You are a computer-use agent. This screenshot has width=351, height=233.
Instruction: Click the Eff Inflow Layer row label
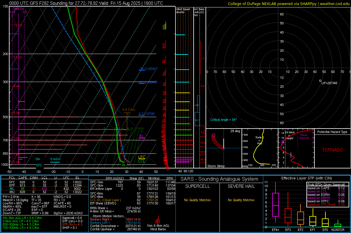(102, 189)
